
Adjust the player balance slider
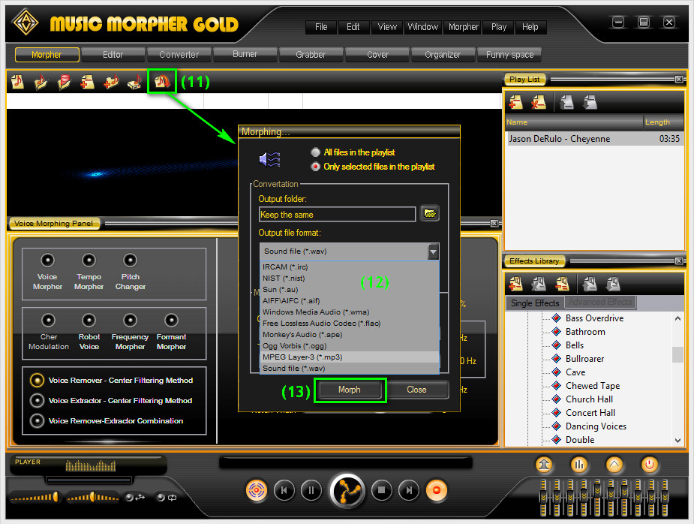point(92,498)
